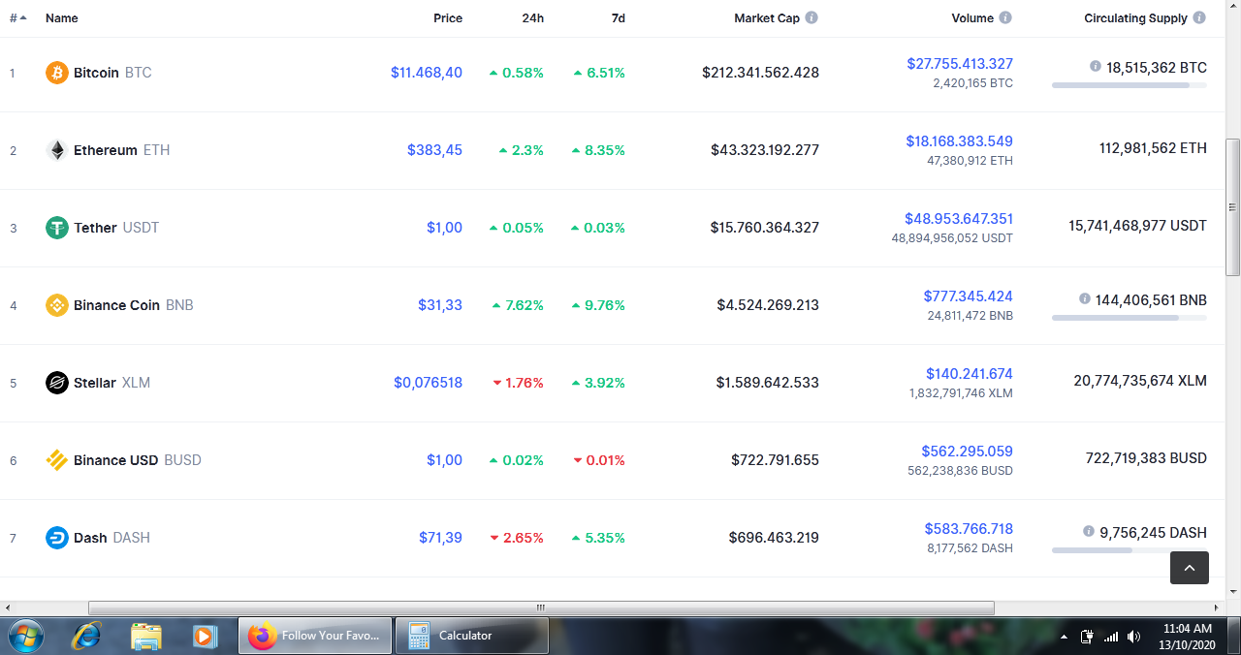Click the power plug tray icon
Screen dimensions: 1241x655
[1087, 637]
